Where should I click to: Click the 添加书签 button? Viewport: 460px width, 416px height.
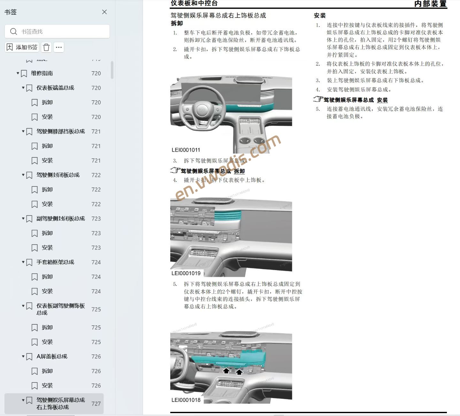click(22, 47)
